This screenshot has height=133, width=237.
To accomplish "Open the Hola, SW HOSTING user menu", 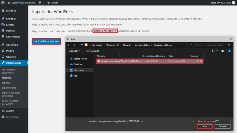I will 223,3.
